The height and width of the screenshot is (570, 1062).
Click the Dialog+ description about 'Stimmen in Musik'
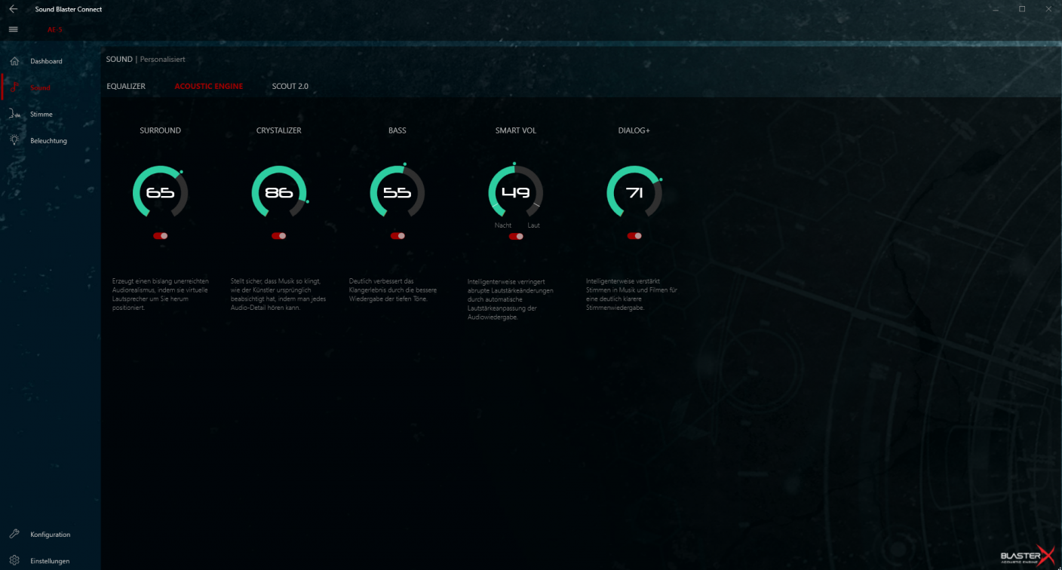pos(631,294)
